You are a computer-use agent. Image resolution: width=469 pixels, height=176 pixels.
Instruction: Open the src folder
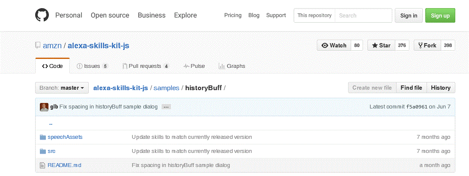click(51, 151)
